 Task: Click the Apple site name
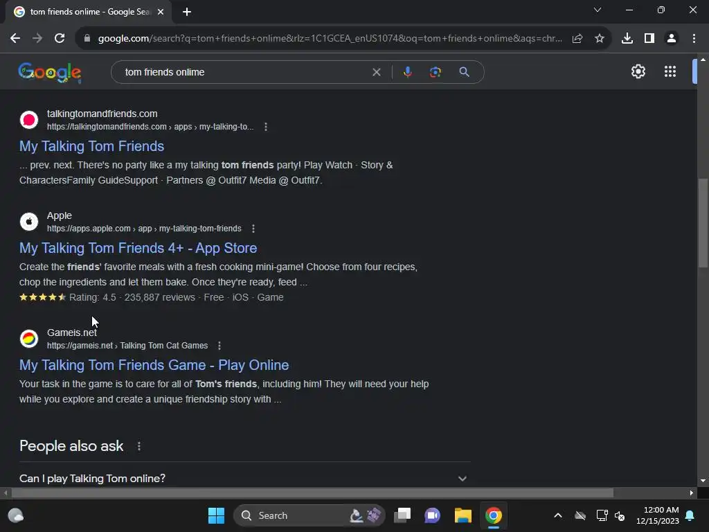coord(60,216)
